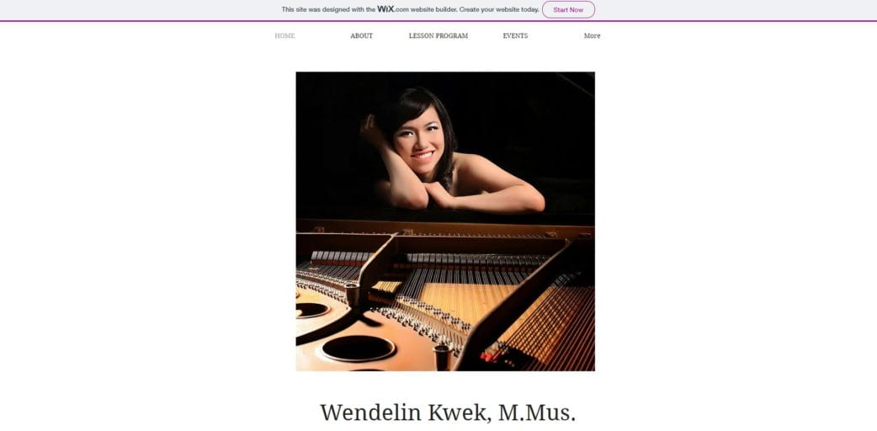
Task: Open the HOME menu item
Action: click(284, 36)
